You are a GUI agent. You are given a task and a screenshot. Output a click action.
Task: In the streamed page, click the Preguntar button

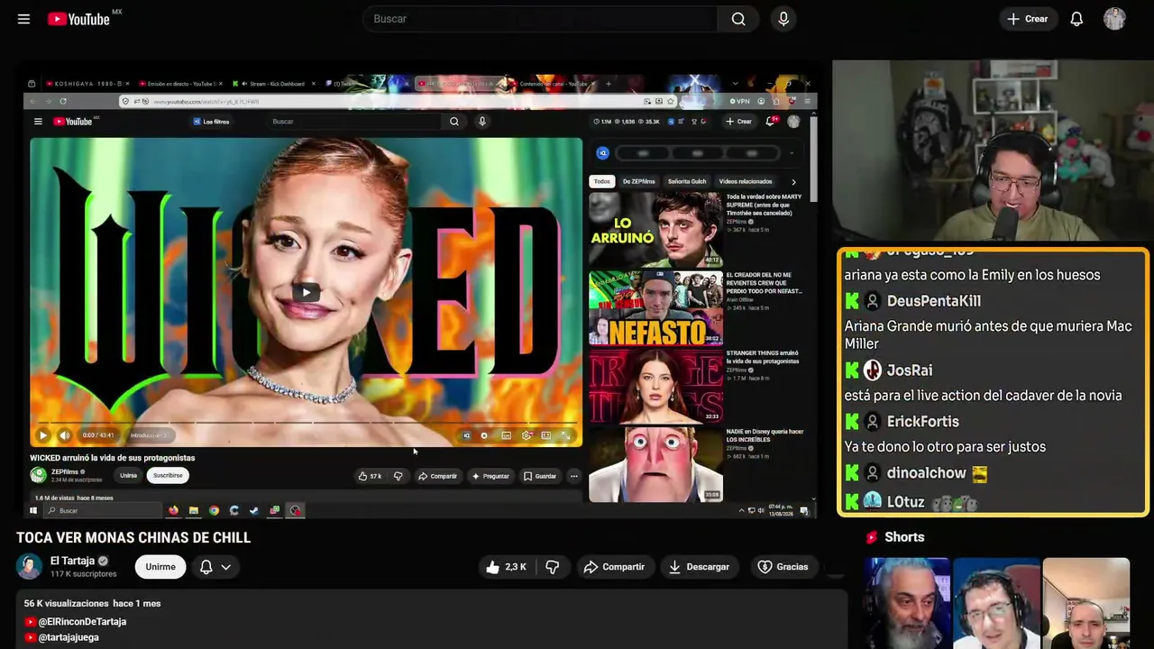(x=490, y=476)
